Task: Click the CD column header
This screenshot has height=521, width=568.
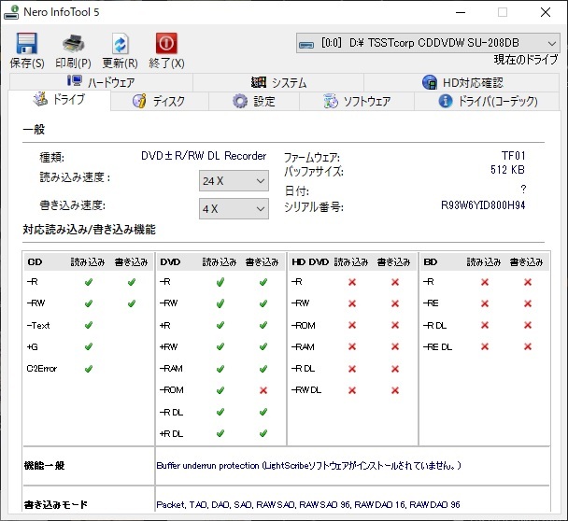Action: point(35,262)
